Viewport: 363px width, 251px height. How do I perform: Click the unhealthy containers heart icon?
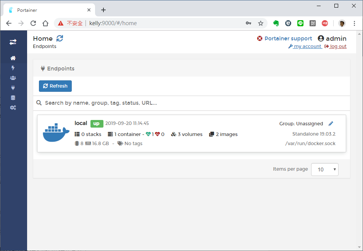[157, 134]
